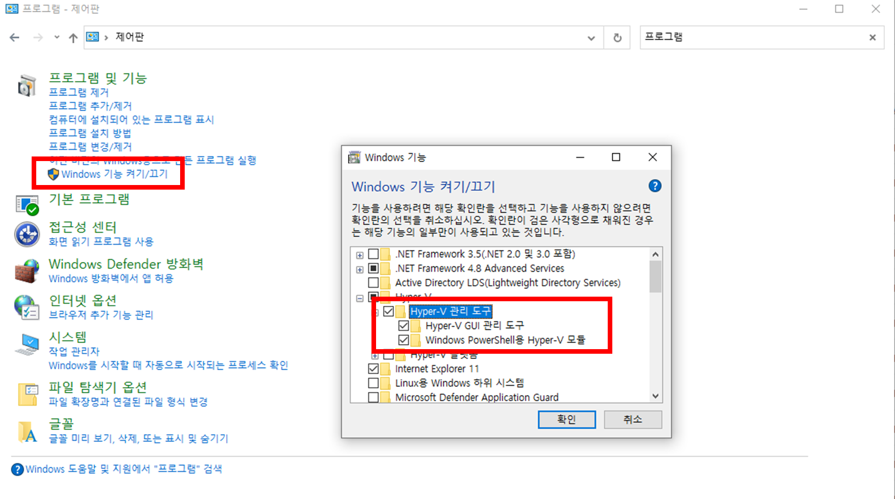Click 컴퓨터에 설치되어 있는 프로그램 표시 link
Viewport: 895px width, 499px height.
coord(132,120)
